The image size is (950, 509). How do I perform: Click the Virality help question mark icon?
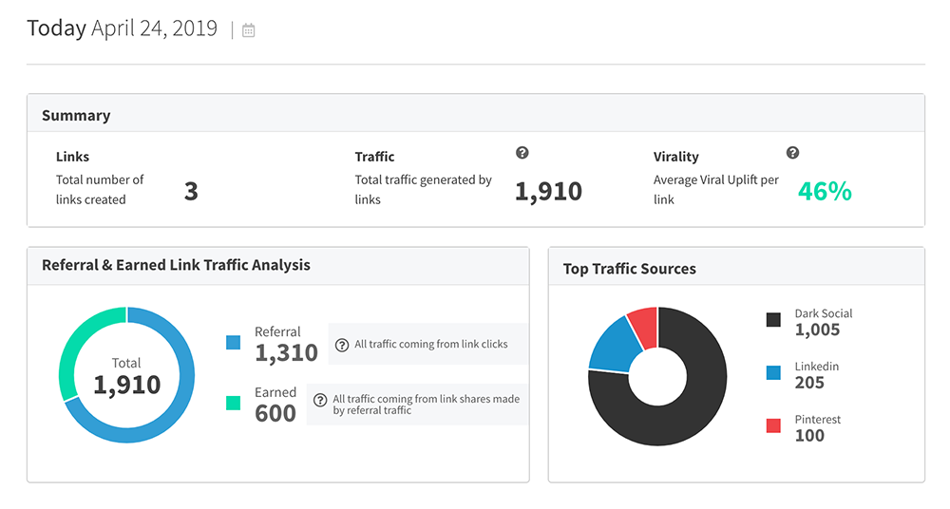pos(792,153)
